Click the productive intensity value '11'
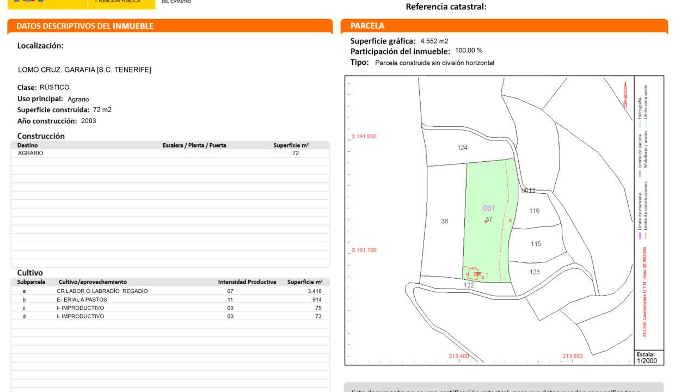 pos(230,299)
